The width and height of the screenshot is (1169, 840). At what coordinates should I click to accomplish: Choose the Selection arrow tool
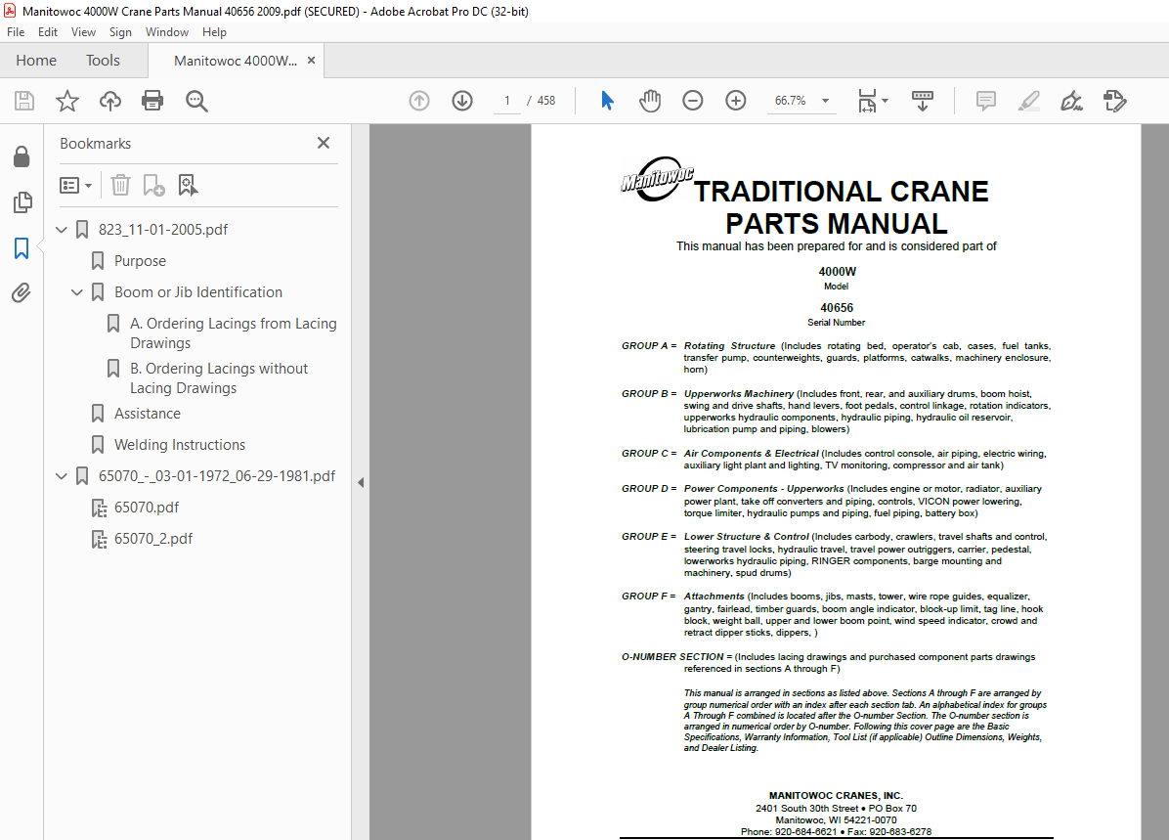tap(607, 101)
